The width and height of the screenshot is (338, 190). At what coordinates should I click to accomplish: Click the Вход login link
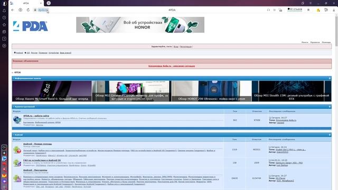point(176,46)
